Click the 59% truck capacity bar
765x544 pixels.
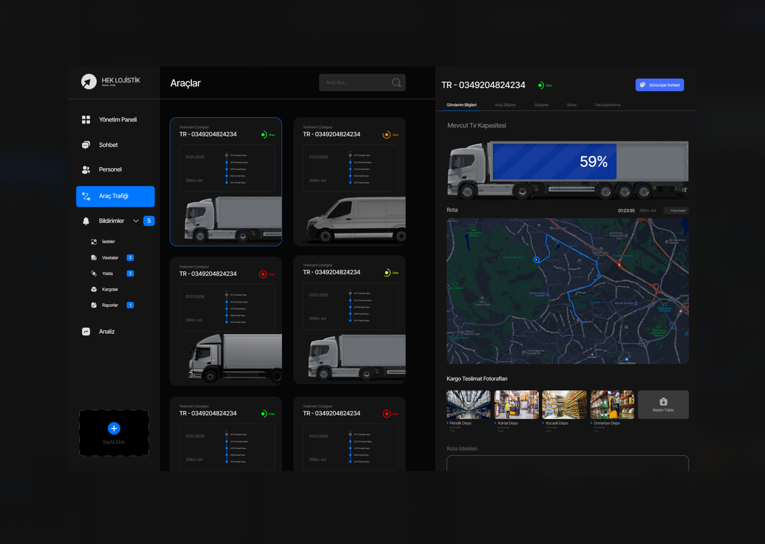click(554, 162)
